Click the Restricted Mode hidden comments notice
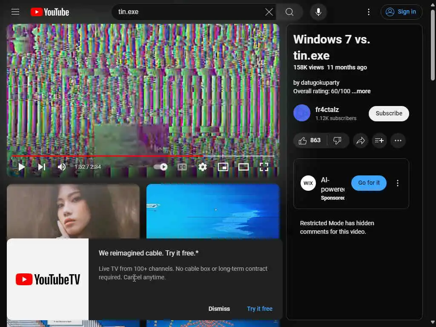 337,227
